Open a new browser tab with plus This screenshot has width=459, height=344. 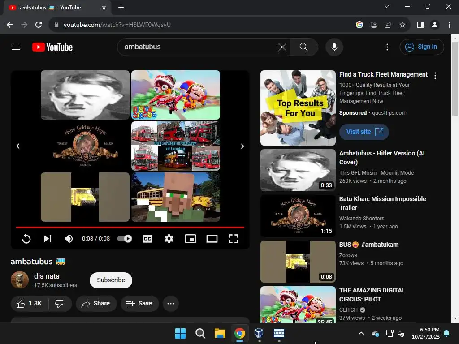(121, 8)
